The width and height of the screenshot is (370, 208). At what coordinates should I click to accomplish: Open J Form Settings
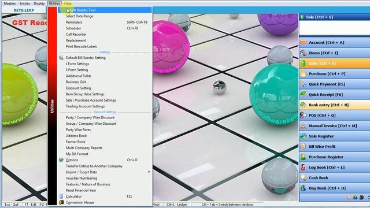pyautogui.click(x=77, y=64)
